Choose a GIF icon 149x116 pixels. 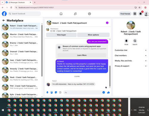click(x=60, y=92)
